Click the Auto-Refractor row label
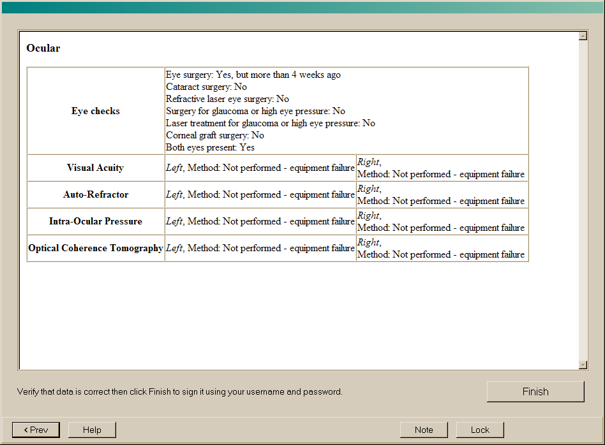605x445 pixels. (96, 194)
